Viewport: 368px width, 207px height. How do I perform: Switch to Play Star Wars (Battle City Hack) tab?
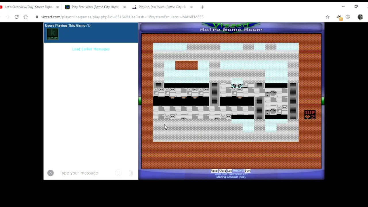[x=95, y=7]
